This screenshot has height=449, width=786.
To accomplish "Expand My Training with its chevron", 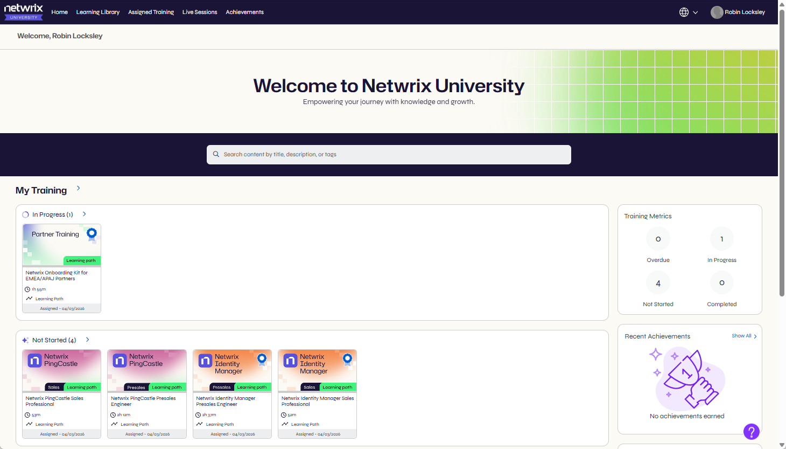I will 79,188.
